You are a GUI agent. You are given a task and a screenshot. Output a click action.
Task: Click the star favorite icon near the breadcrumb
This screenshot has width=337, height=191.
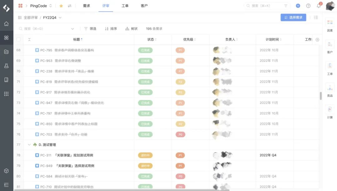point(61,6)
